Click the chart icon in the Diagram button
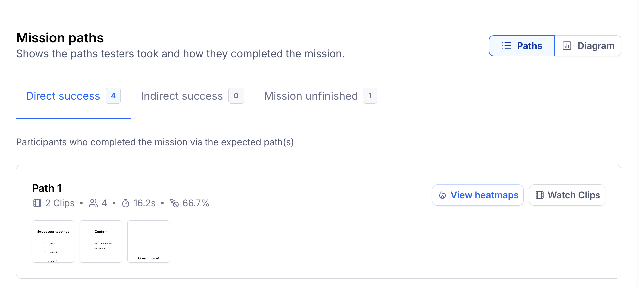The width and height of the screenshot is (638, 286). (x=567, y=46)
